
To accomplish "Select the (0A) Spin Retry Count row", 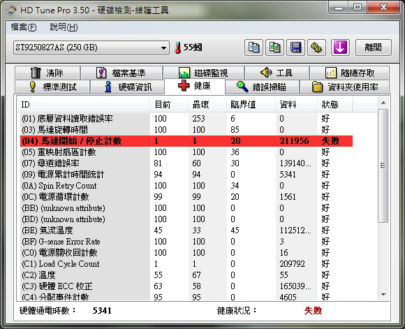I will 186,186.
